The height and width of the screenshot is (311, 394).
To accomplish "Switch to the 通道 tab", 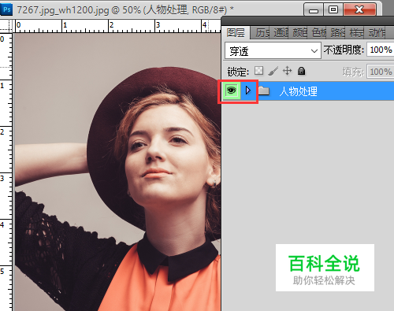I will coord(281,33).
